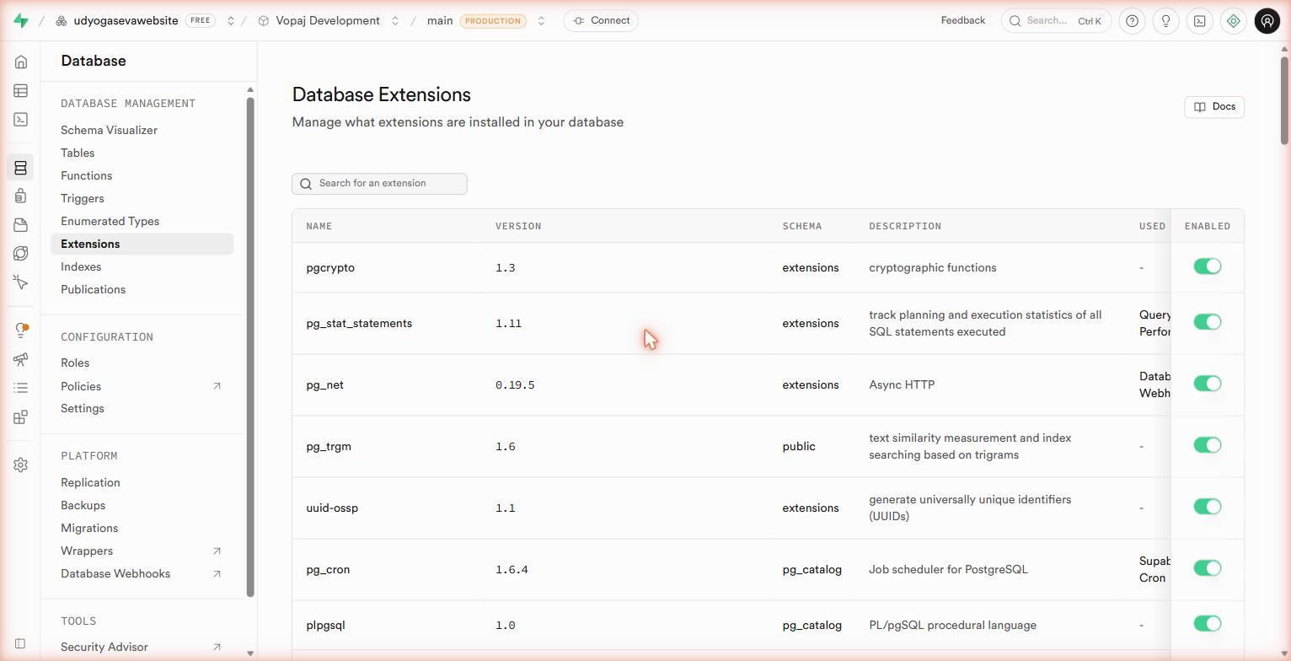Disable the pg_cron extension toggle
Screen dimensions: 1291x661
pos(1208,568)
